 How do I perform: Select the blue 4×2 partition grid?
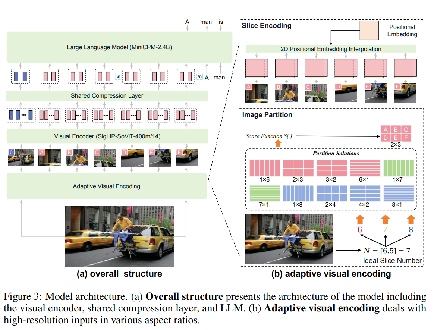pyautogui.click(x=365, y=193)
